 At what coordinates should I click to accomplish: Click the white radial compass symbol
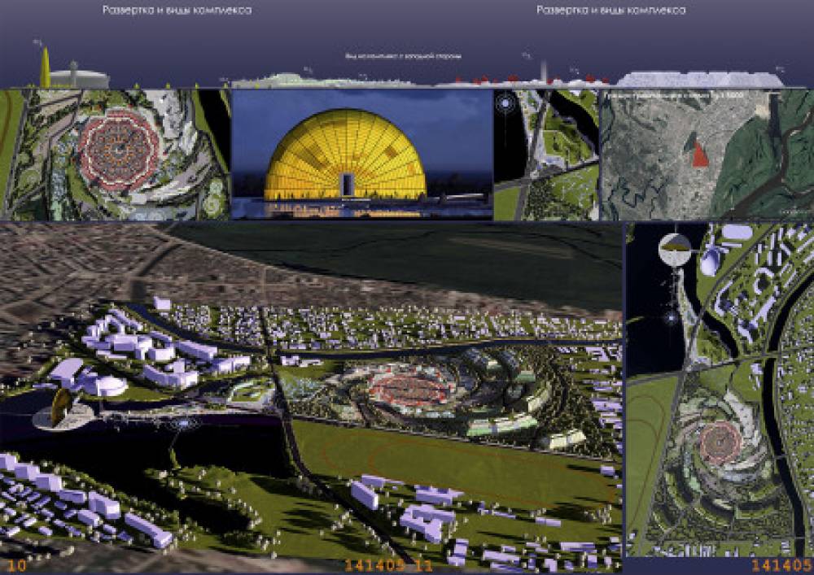click(x=505, y=106)
